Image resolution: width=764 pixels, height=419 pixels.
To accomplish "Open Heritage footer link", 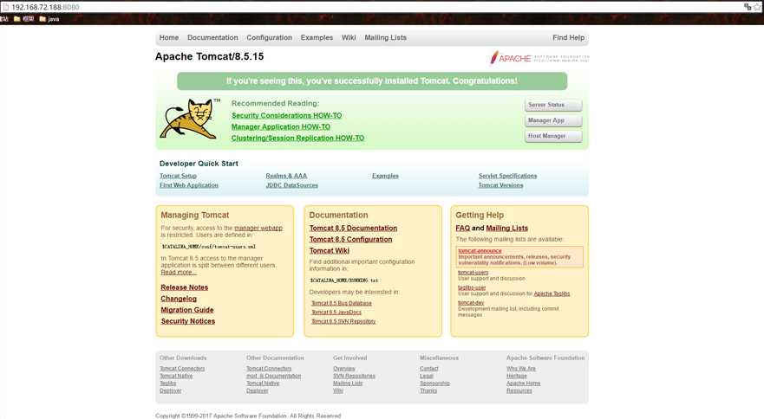I will [x=517, y=376].
